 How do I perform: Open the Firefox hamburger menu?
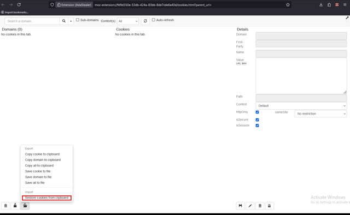[x=345, y=5]
